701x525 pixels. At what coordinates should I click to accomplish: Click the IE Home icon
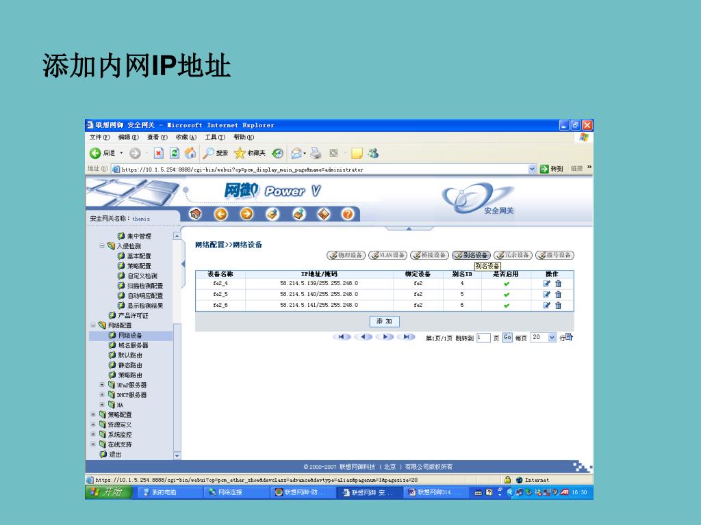click(x=190, y=153)
